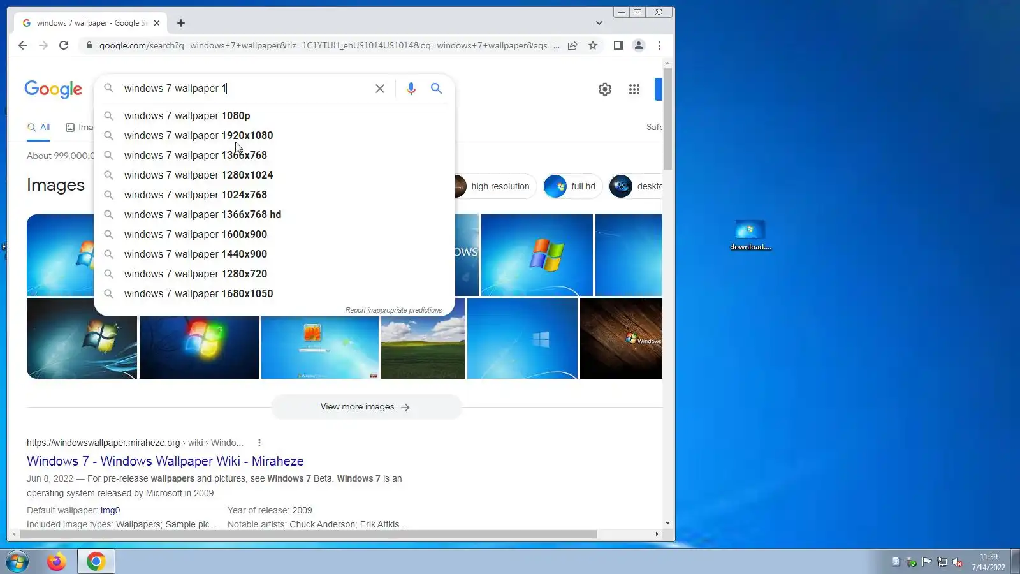Click the download desktop shortcut icon
This screenshot has width=1020, height=574.
pyautogui.click(x=750, y=235)
